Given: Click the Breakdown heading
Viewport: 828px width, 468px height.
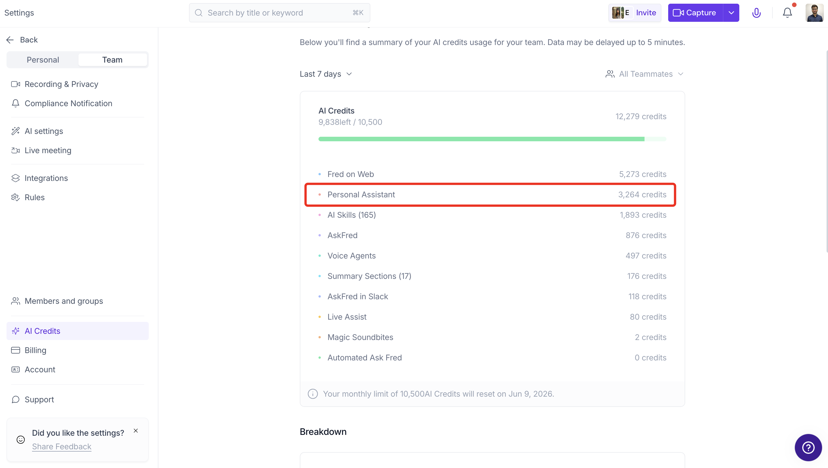Looking at the screenshot, I should pyautogui.click(x=323, y=432).
